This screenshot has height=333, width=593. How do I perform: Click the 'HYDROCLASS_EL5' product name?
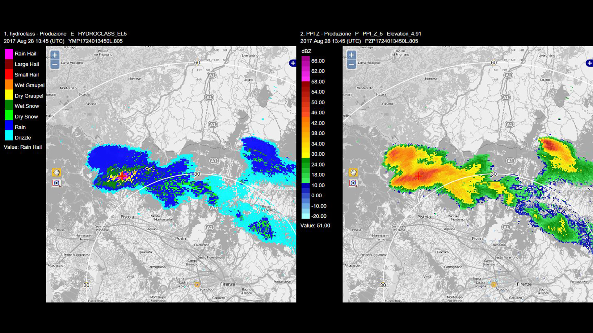102,34
